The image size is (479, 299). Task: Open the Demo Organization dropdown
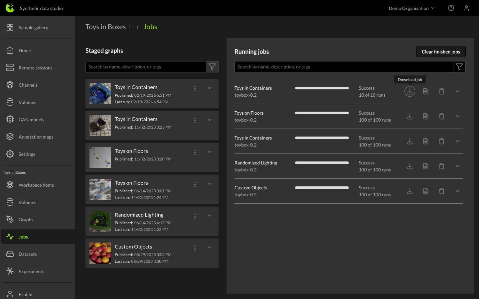411,8
